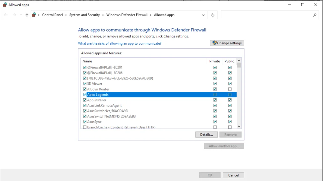Go up one level with Up arrow
This screenshot has width=323, height=181.
27,15
